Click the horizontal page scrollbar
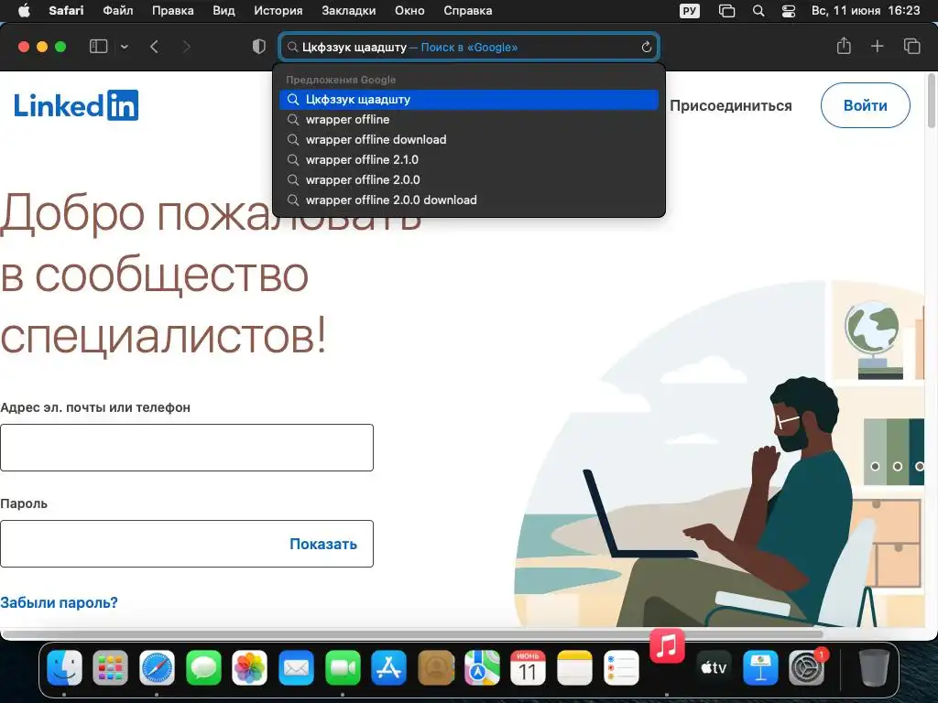The height and width of the screenshot is (703, 938). pos(413,633)
